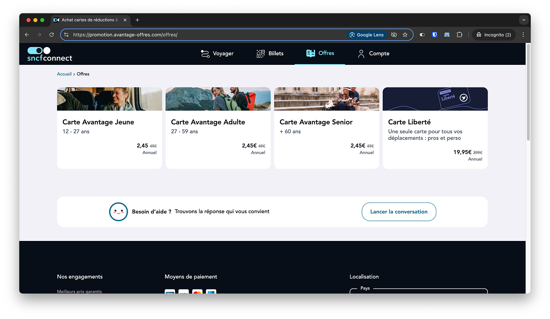Open the Carte Avantage Senior offer
Screen dimensions: 550x319
tap(327, 128)
